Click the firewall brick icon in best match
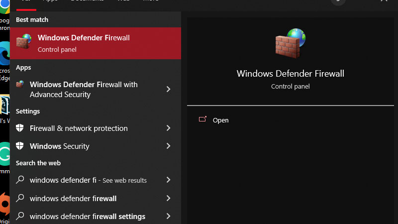398x224 pixels. click(x=24, y=41)
